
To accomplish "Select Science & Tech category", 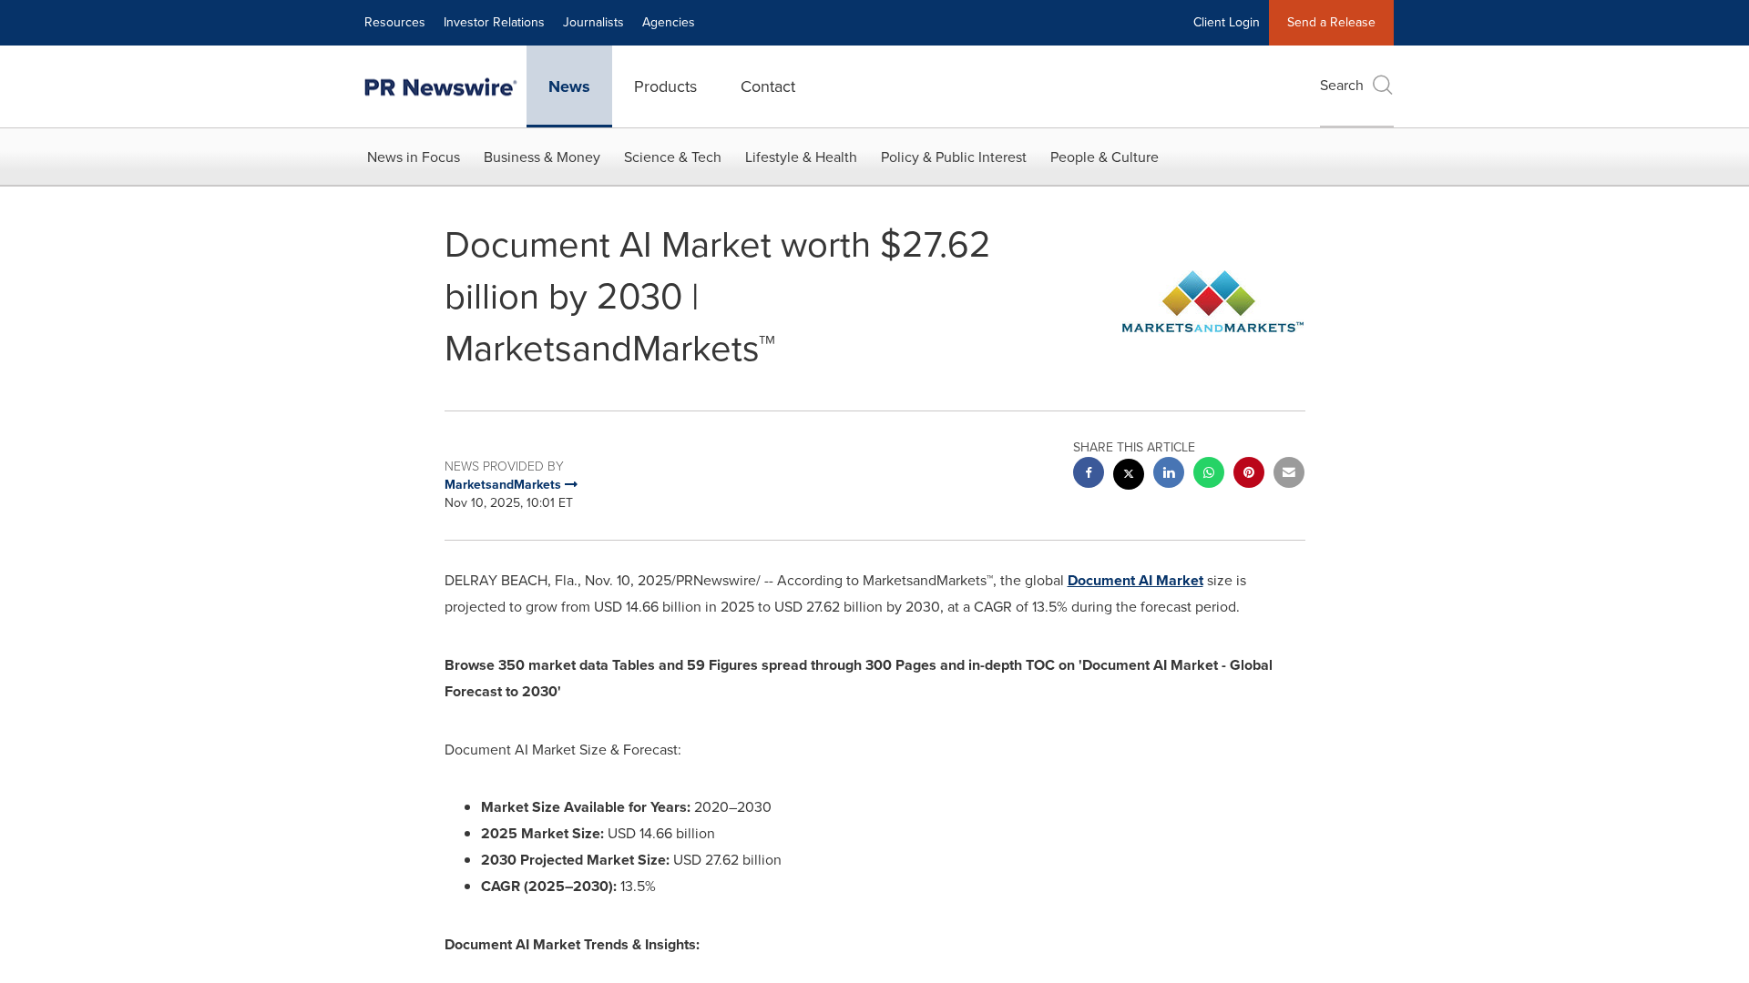I will coord(672,157).
